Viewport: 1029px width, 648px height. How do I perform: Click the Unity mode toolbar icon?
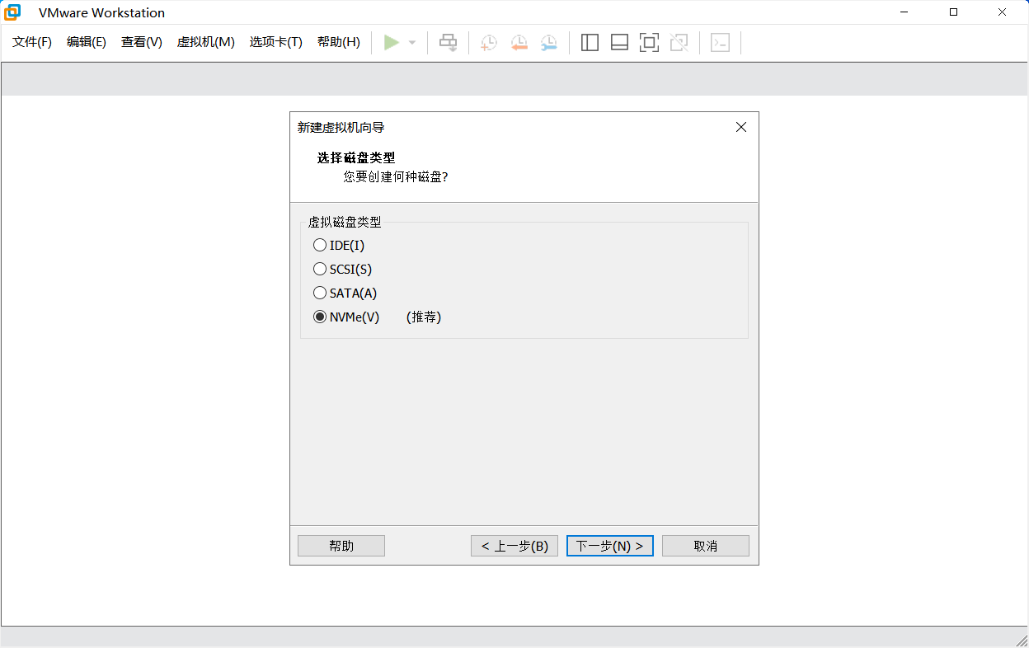[679, 43]
